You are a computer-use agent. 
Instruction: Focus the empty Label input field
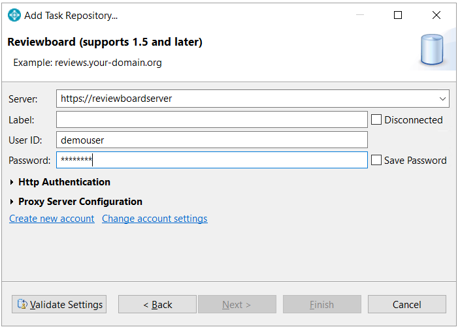[212, 119]
